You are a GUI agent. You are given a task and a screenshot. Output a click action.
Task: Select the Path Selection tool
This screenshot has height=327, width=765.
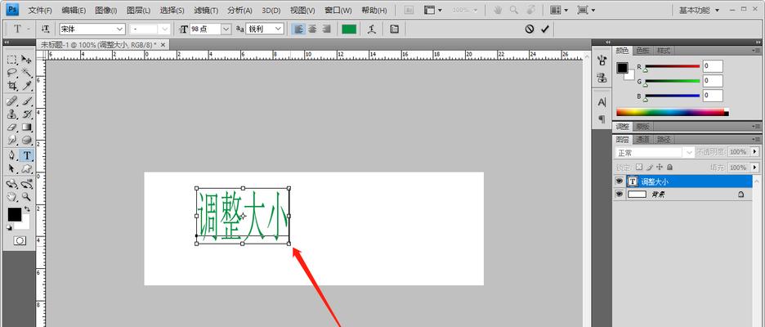click(x=12, y=168)
